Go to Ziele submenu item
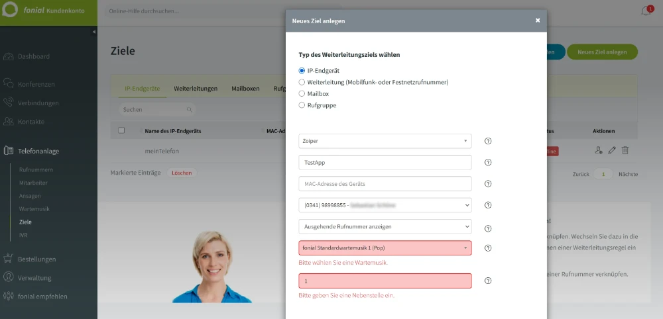Viewport: 663px width, 319px height. (x=25, y=222)
